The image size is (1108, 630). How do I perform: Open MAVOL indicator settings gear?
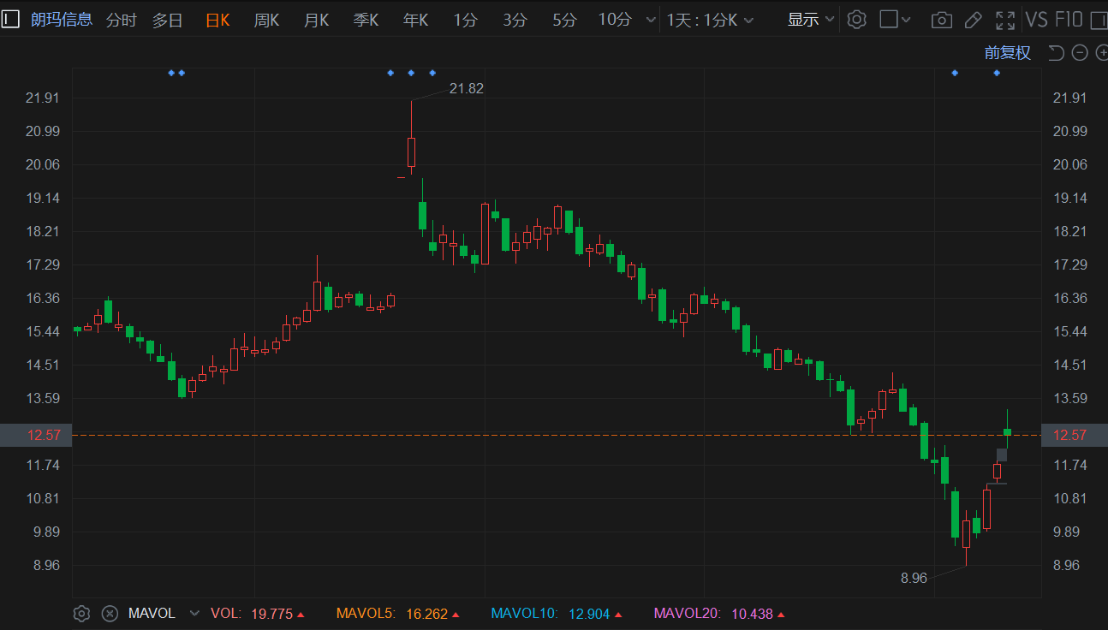pos(81,613)
